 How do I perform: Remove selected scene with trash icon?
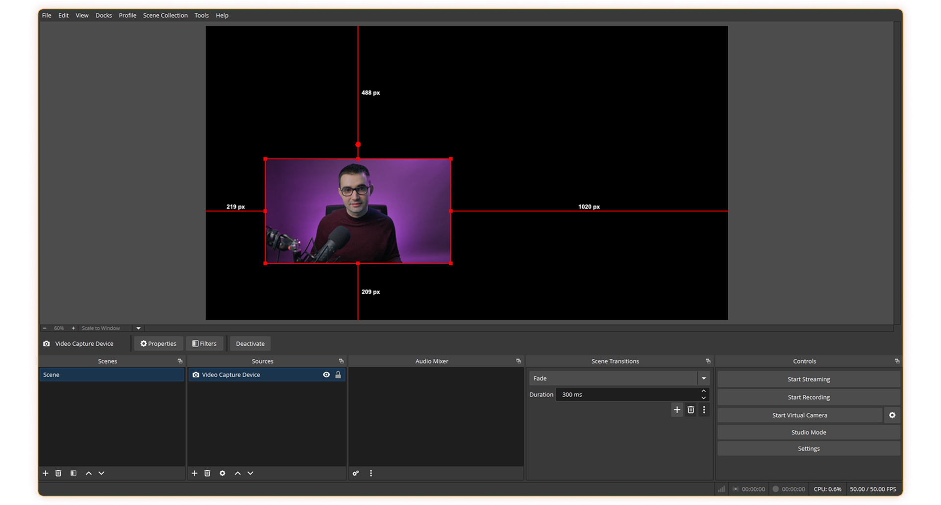pyautogui.click(x=58, y=473)
